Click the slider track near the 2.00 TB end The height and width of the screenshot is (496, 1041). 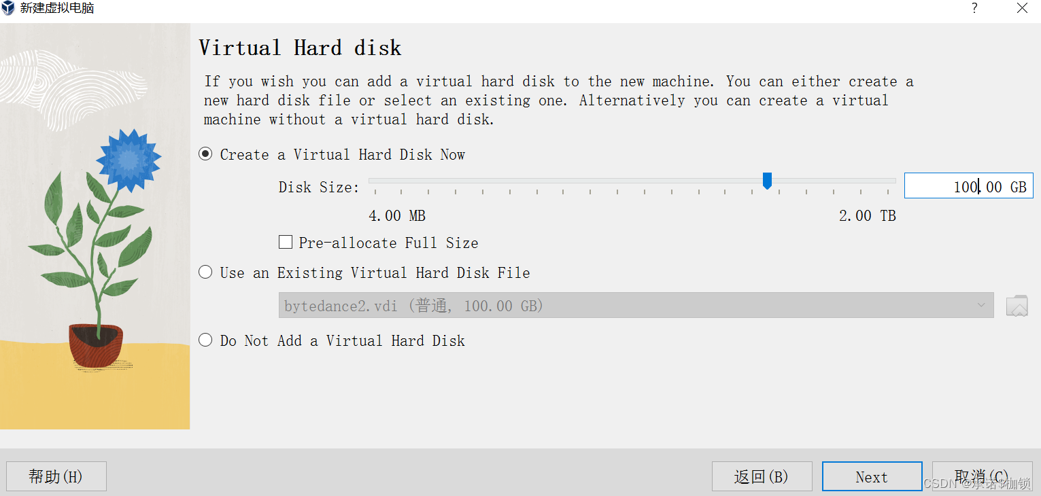tap(877, 181)
